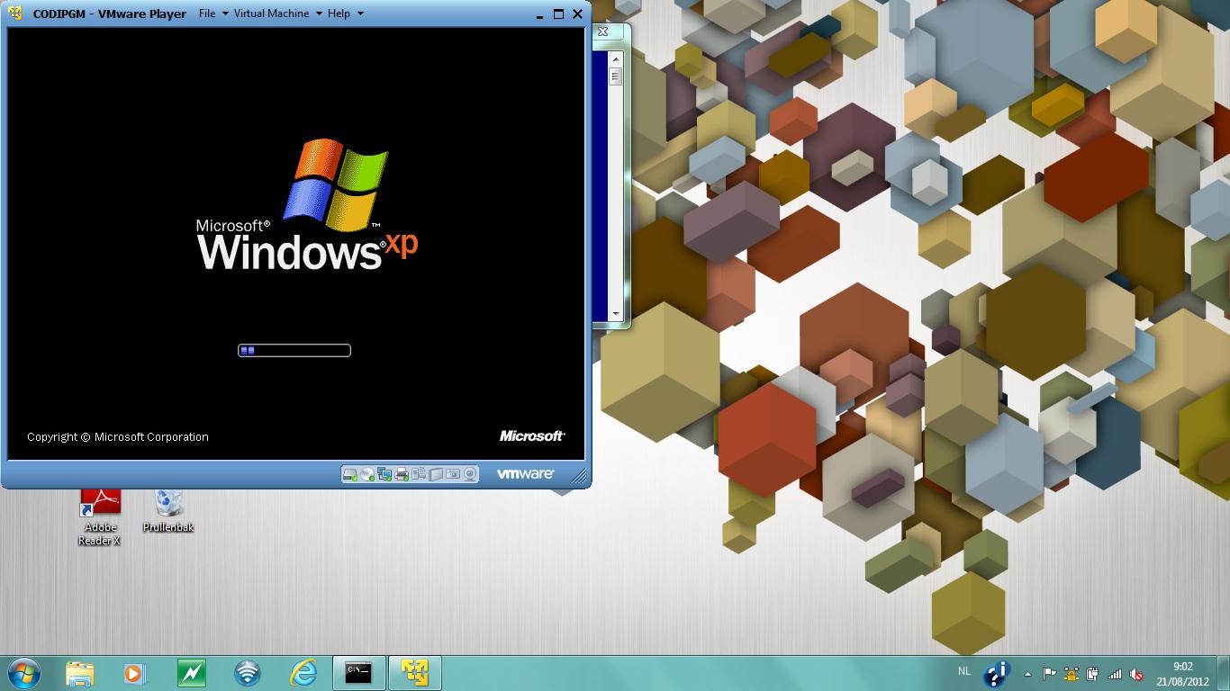Show hidden system tray icons
The height and width of the screenshot is (691, 1230).
pyautogui.click(x=1027, y=674)
